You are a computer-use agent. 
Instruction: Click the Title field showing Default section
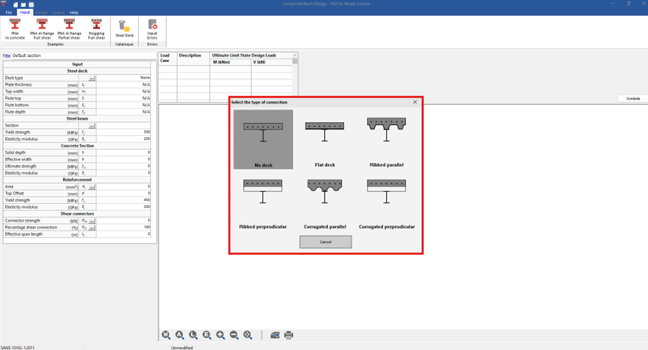[x=84, y=55]
